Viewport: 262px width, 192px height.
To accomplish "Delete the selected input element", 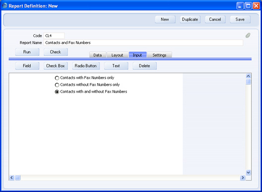I will [144, 66].
